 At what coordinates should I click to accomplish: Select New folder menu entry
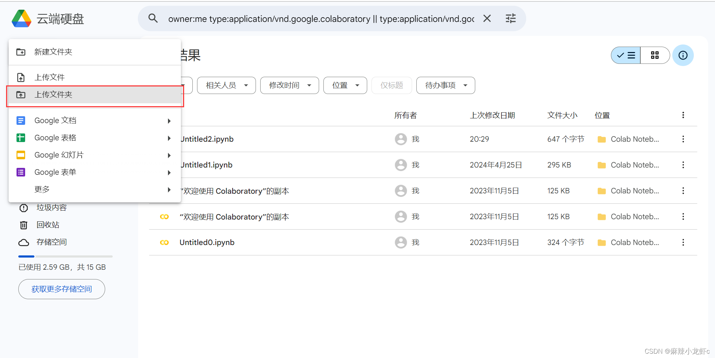95,52
